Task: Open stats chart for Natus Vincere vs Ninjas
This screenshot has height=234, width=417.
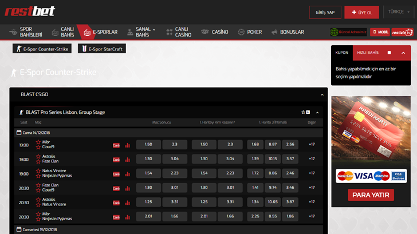Action: point(128,174)
